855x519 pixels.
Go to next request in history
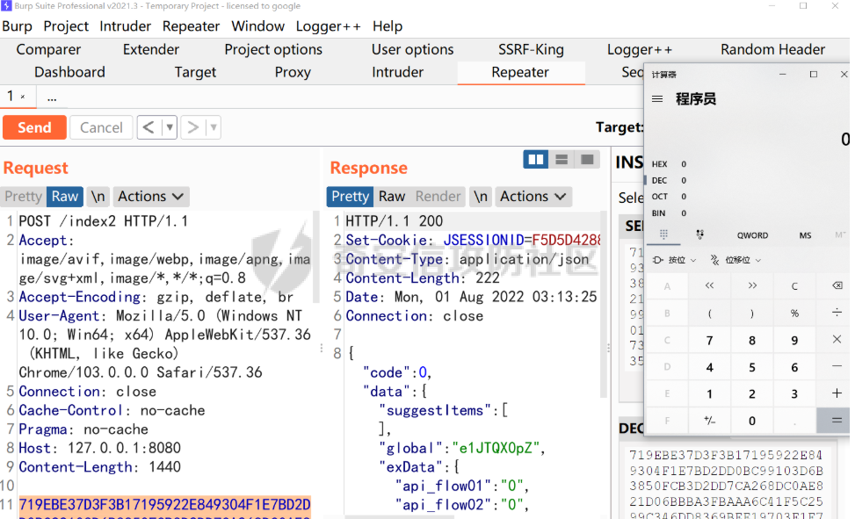click(x=192, y=127)
